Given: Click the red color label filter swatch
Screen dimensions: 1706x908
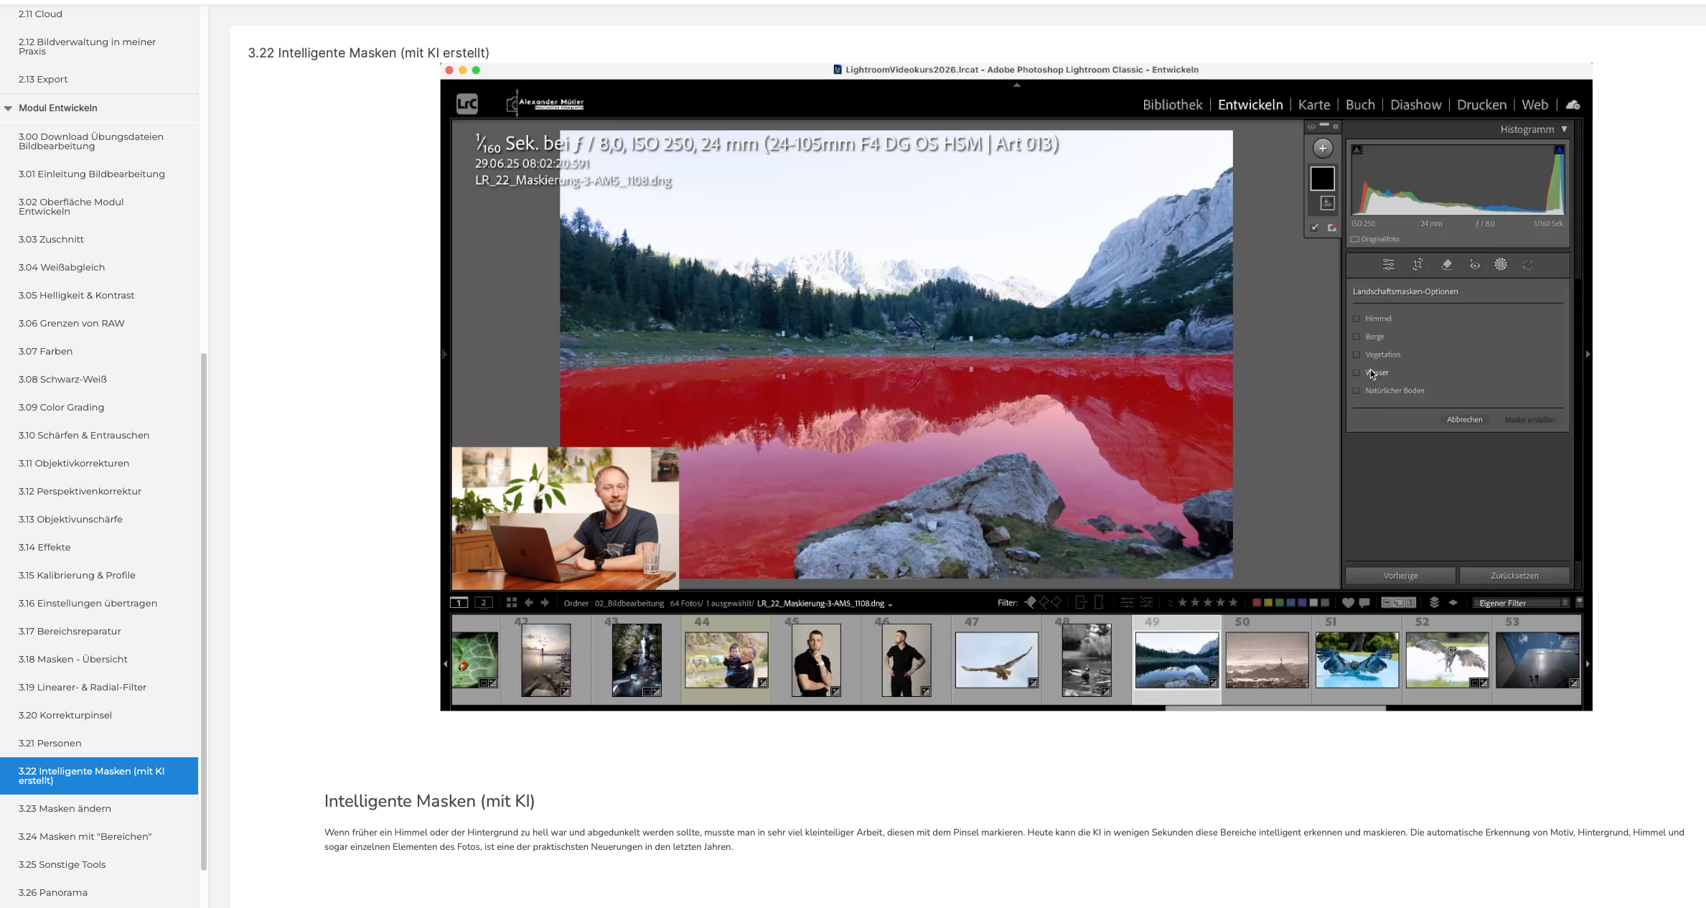Looking at the screenshot, I should 1256,603.
